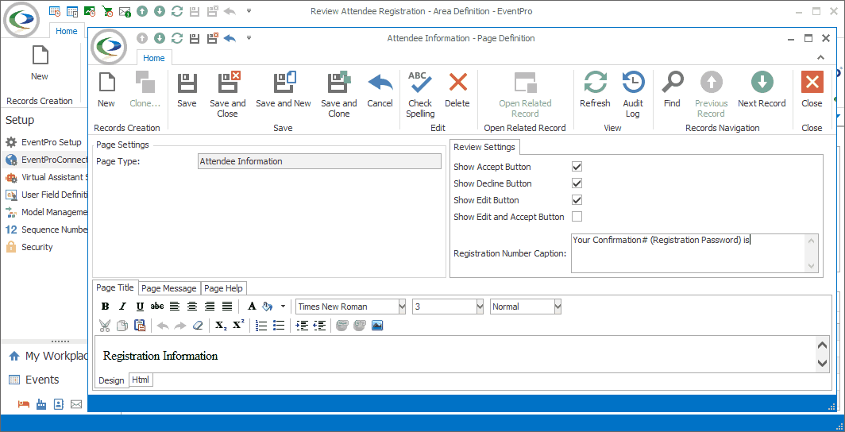Click the editor scrollbar down arrow
The width and height of the screenshot is (845, 432).
click(x=823, y=364)
